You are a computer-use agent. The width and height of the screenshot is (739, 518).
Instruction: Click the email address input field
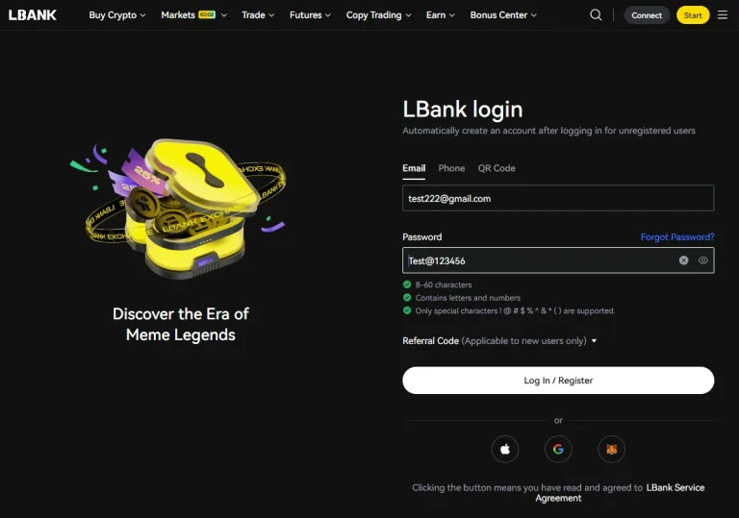tap(558, 198)
